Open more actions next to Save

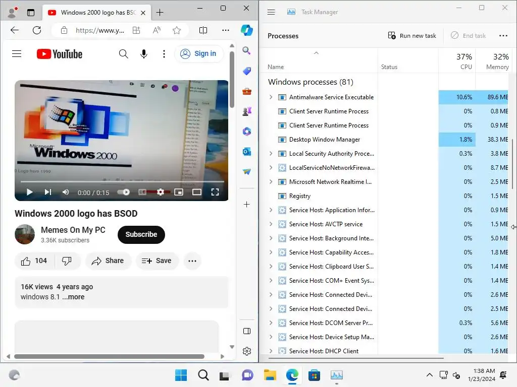click(x=192, y=261)
